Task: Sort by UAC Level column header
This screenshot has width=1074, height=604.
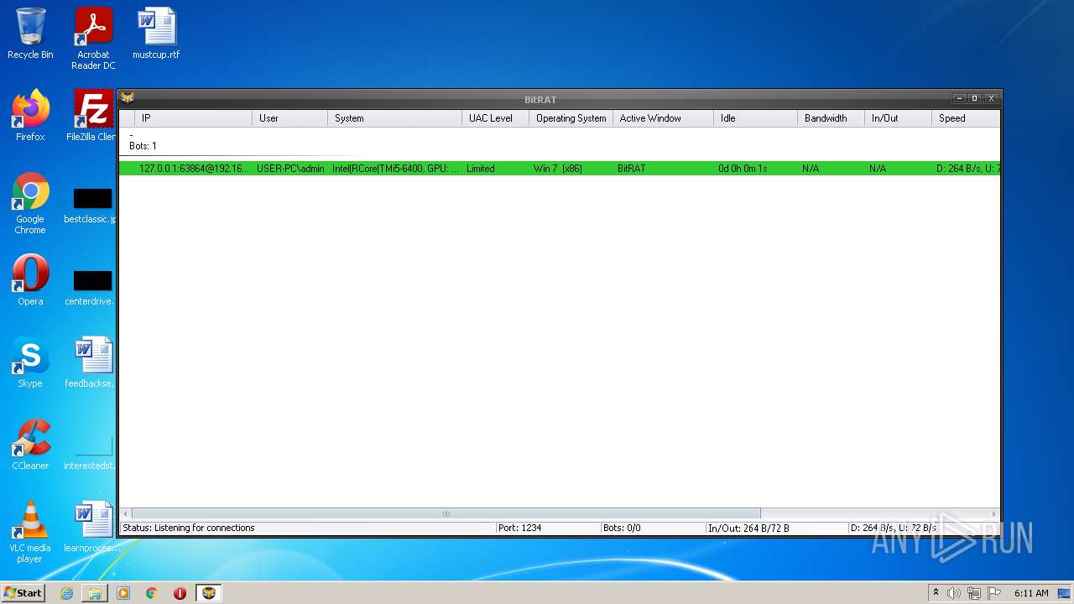Action: [x=495, y=118]
